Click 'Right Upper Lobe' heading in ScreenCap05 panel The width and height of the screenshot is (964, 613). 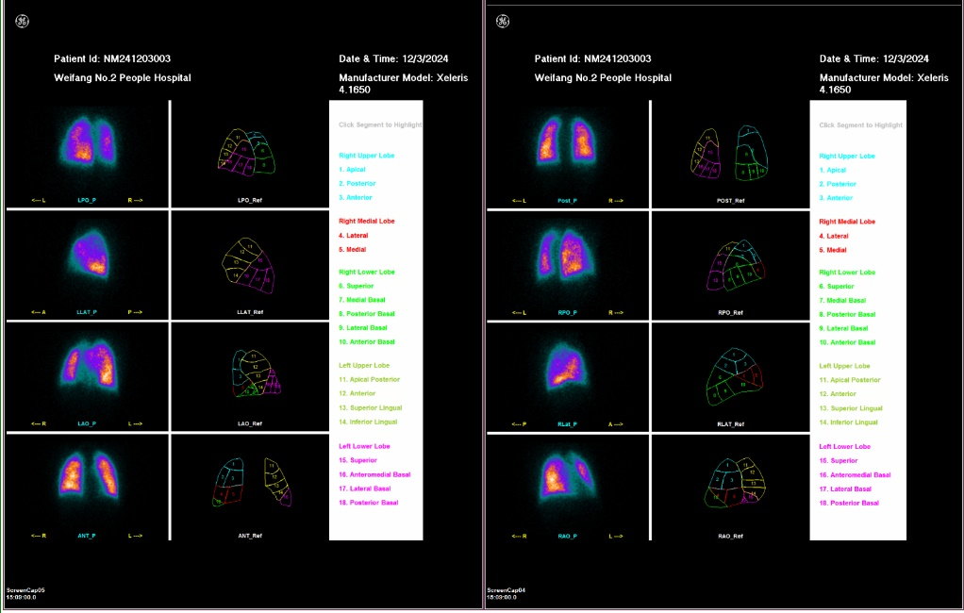point(366,156)
